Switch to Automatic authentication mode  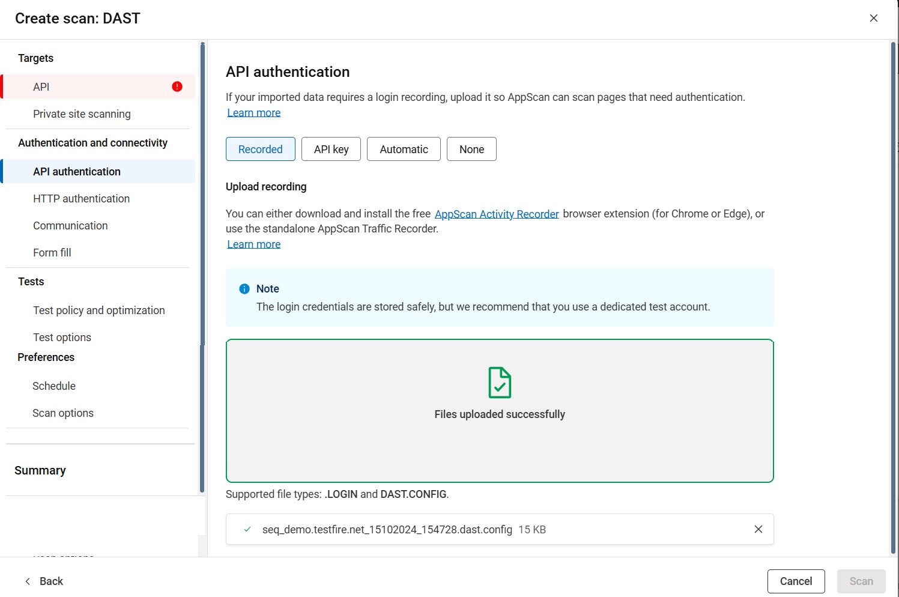[x=403, y=149]
